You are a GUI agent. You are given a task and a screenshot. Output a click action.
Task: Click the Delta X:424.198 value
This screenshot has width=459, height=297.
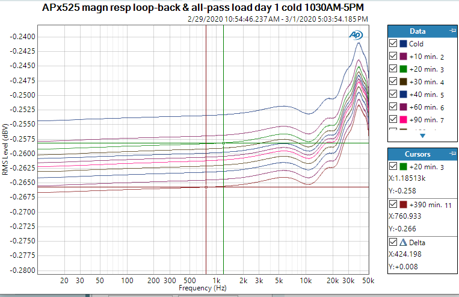405,254
